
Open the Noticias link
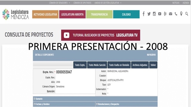(176, 3)
